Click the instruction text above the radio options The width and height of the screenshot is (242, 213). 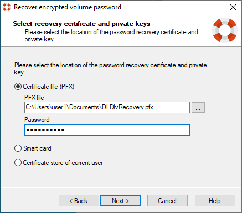point(110,68)
